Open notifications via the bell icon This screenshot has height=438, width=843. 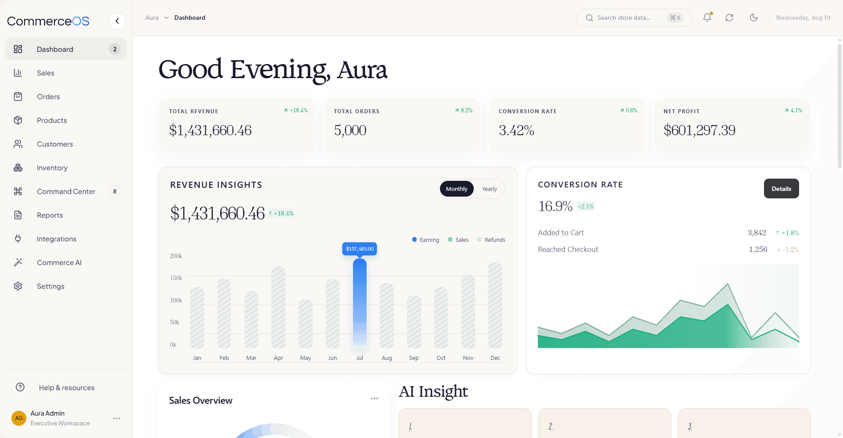coord(707,18)
